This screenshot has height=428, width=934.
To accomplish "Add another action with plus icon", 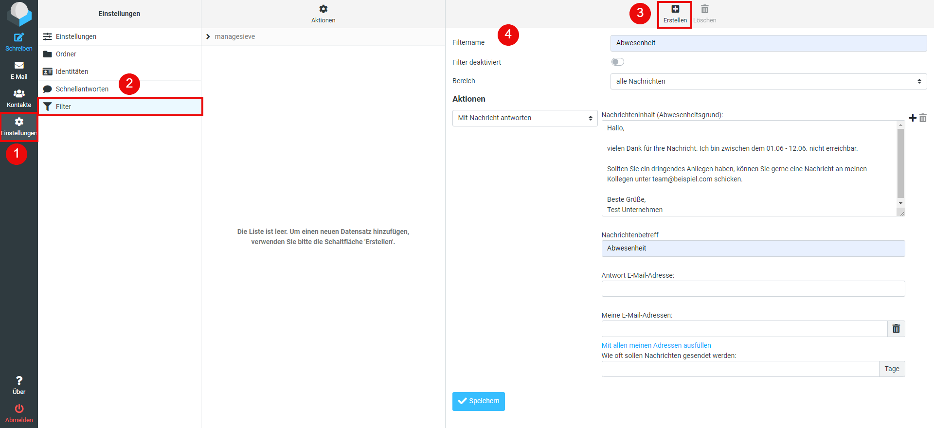I will pyautogui.click(x=912, y=118).
